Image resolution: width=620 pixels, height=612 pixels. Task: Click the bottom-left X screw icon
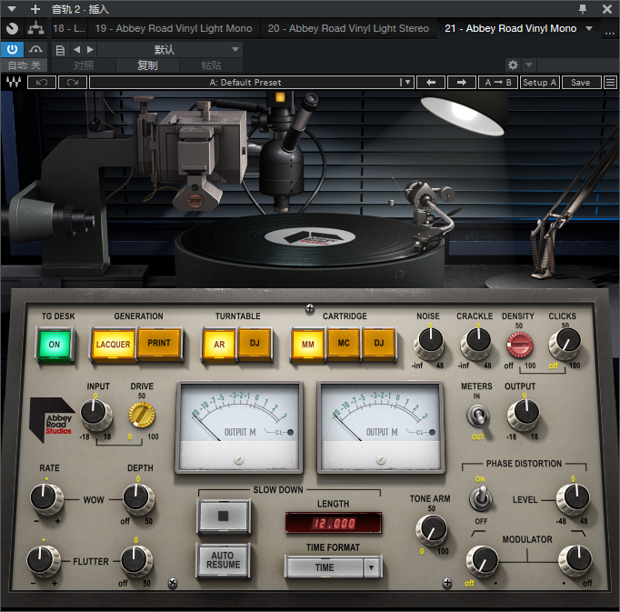[173, 582]
